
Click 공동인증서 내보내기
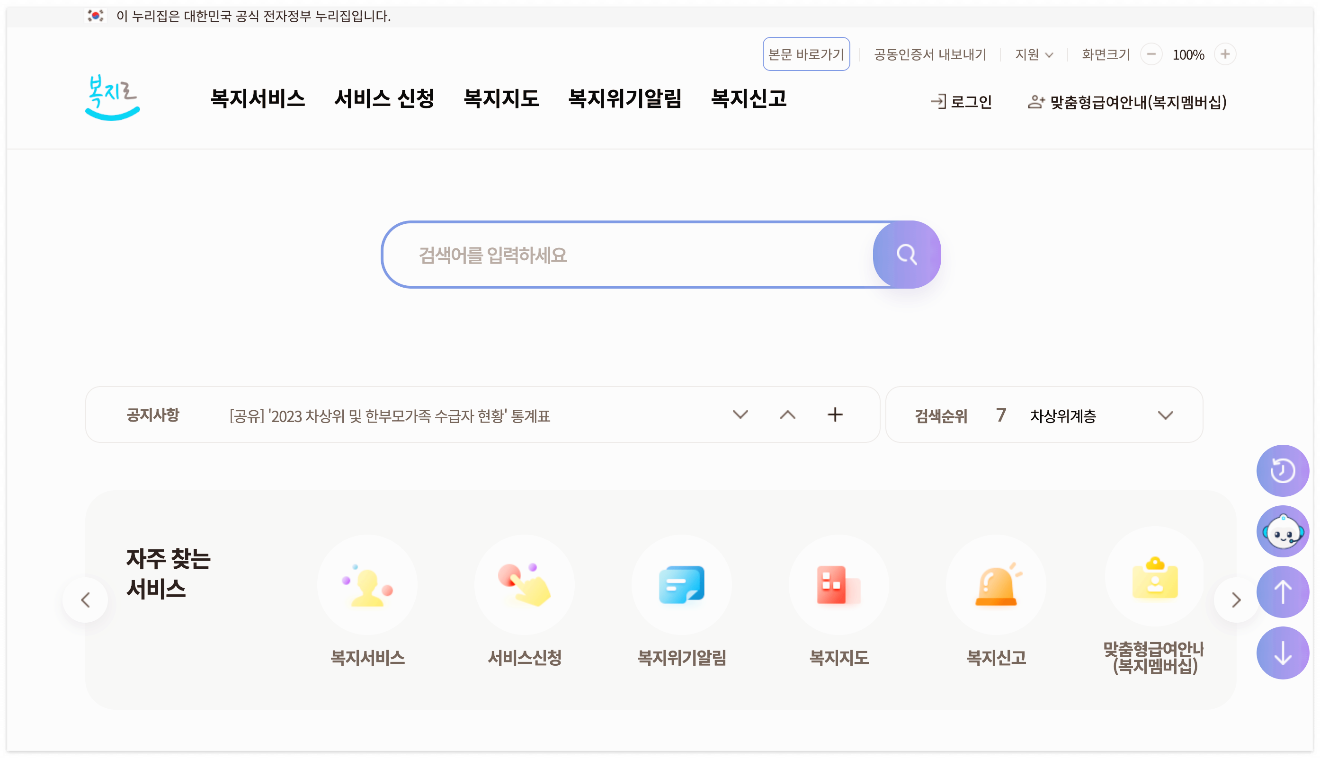tap(930, 54)
